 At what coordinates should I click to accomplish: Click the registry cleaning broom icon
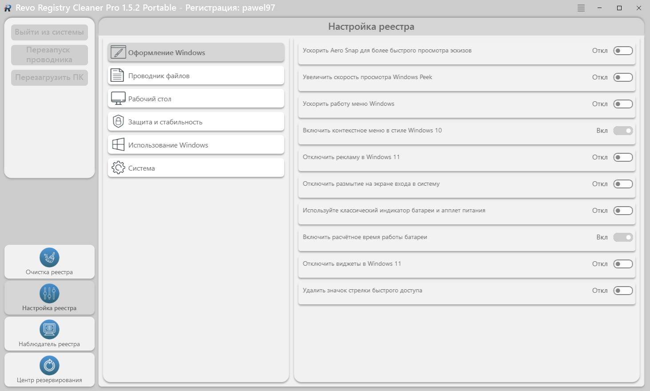(x=49, y=257)
